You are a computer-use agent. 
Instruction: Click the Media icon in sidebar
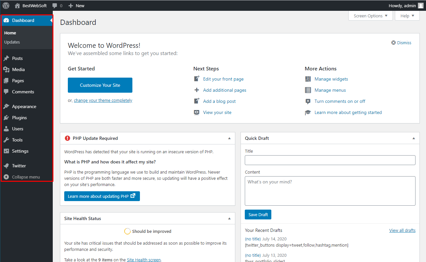pyautogui.click(x=6, y=69)
